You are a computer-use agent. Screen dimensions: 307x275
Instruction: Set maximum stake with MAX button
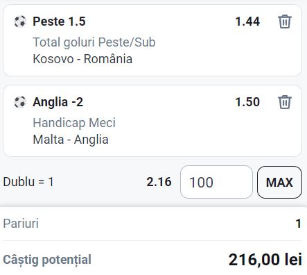(279, 182)
